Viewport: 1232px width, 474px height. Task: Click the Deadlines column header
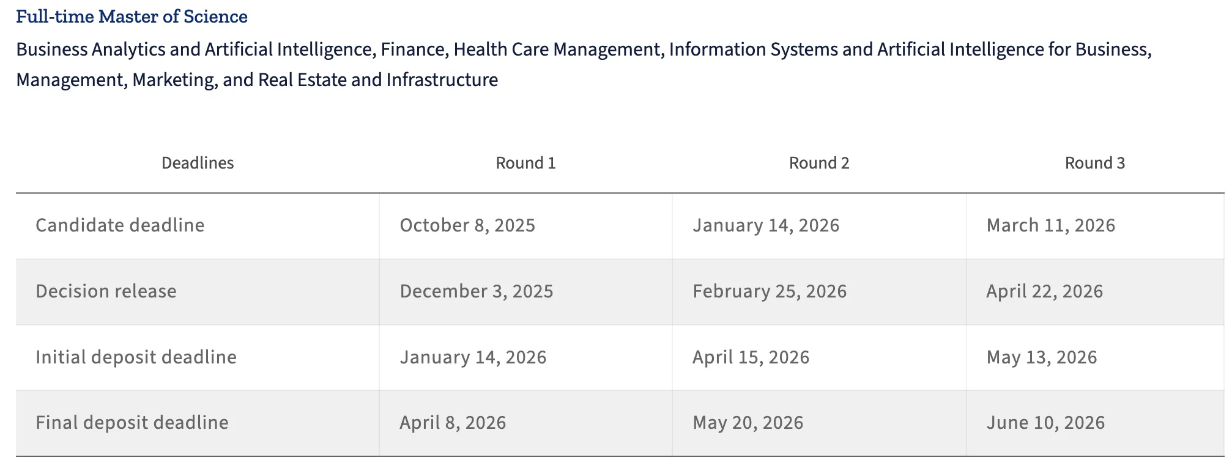pyautogui.click(x=198, y=163)
